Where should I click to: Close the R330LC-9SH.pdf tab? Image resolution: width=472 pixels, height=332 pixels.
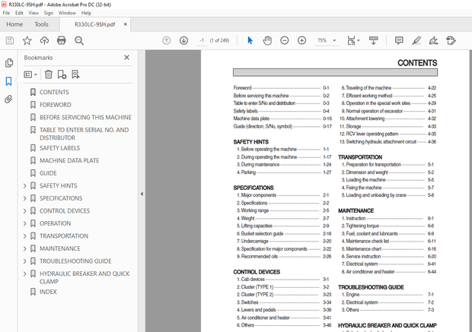coord(125,24)
